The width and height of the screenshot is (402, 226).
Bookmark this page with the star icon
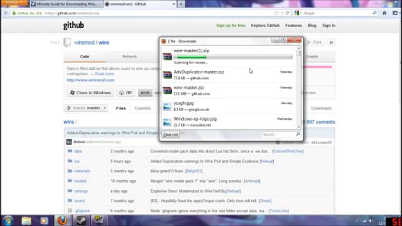click(276, 13)
